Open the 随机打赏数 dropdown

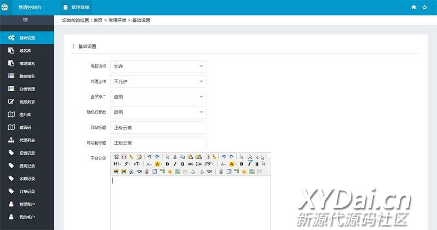pos(158,113)
